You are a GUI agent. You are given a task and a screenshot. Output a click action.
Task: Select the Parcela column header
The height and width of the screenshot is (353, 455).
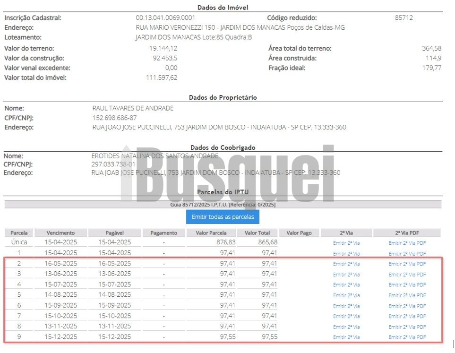pyautogui.click(x=19, y=233)
